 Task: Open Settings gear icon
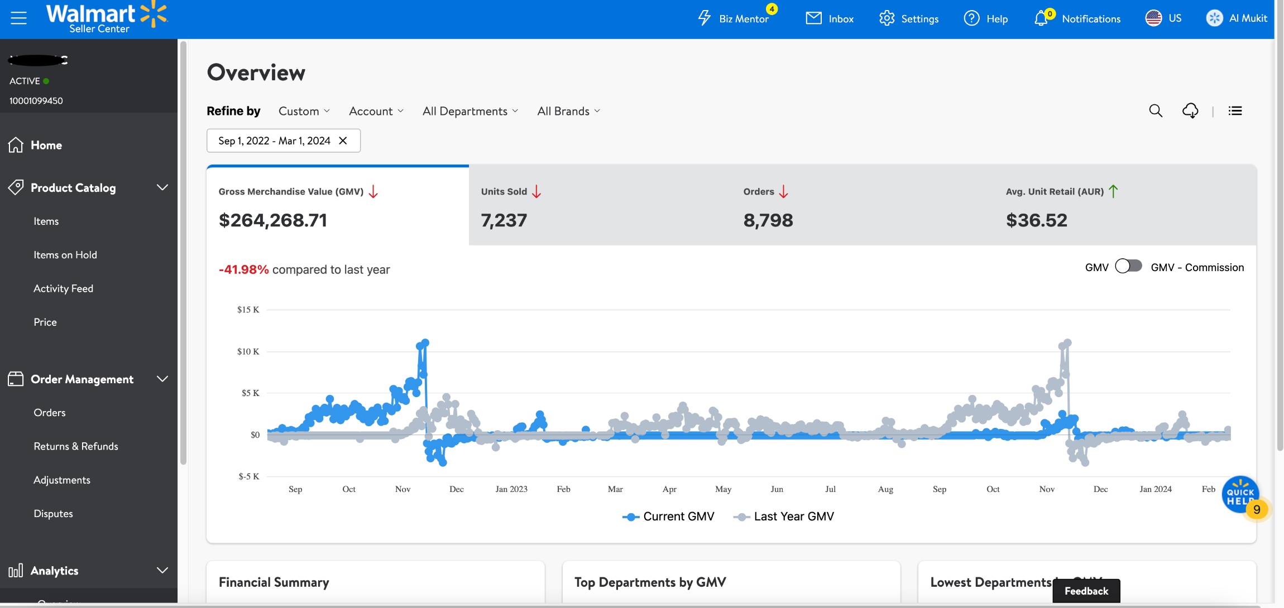(x=887, y=18)
